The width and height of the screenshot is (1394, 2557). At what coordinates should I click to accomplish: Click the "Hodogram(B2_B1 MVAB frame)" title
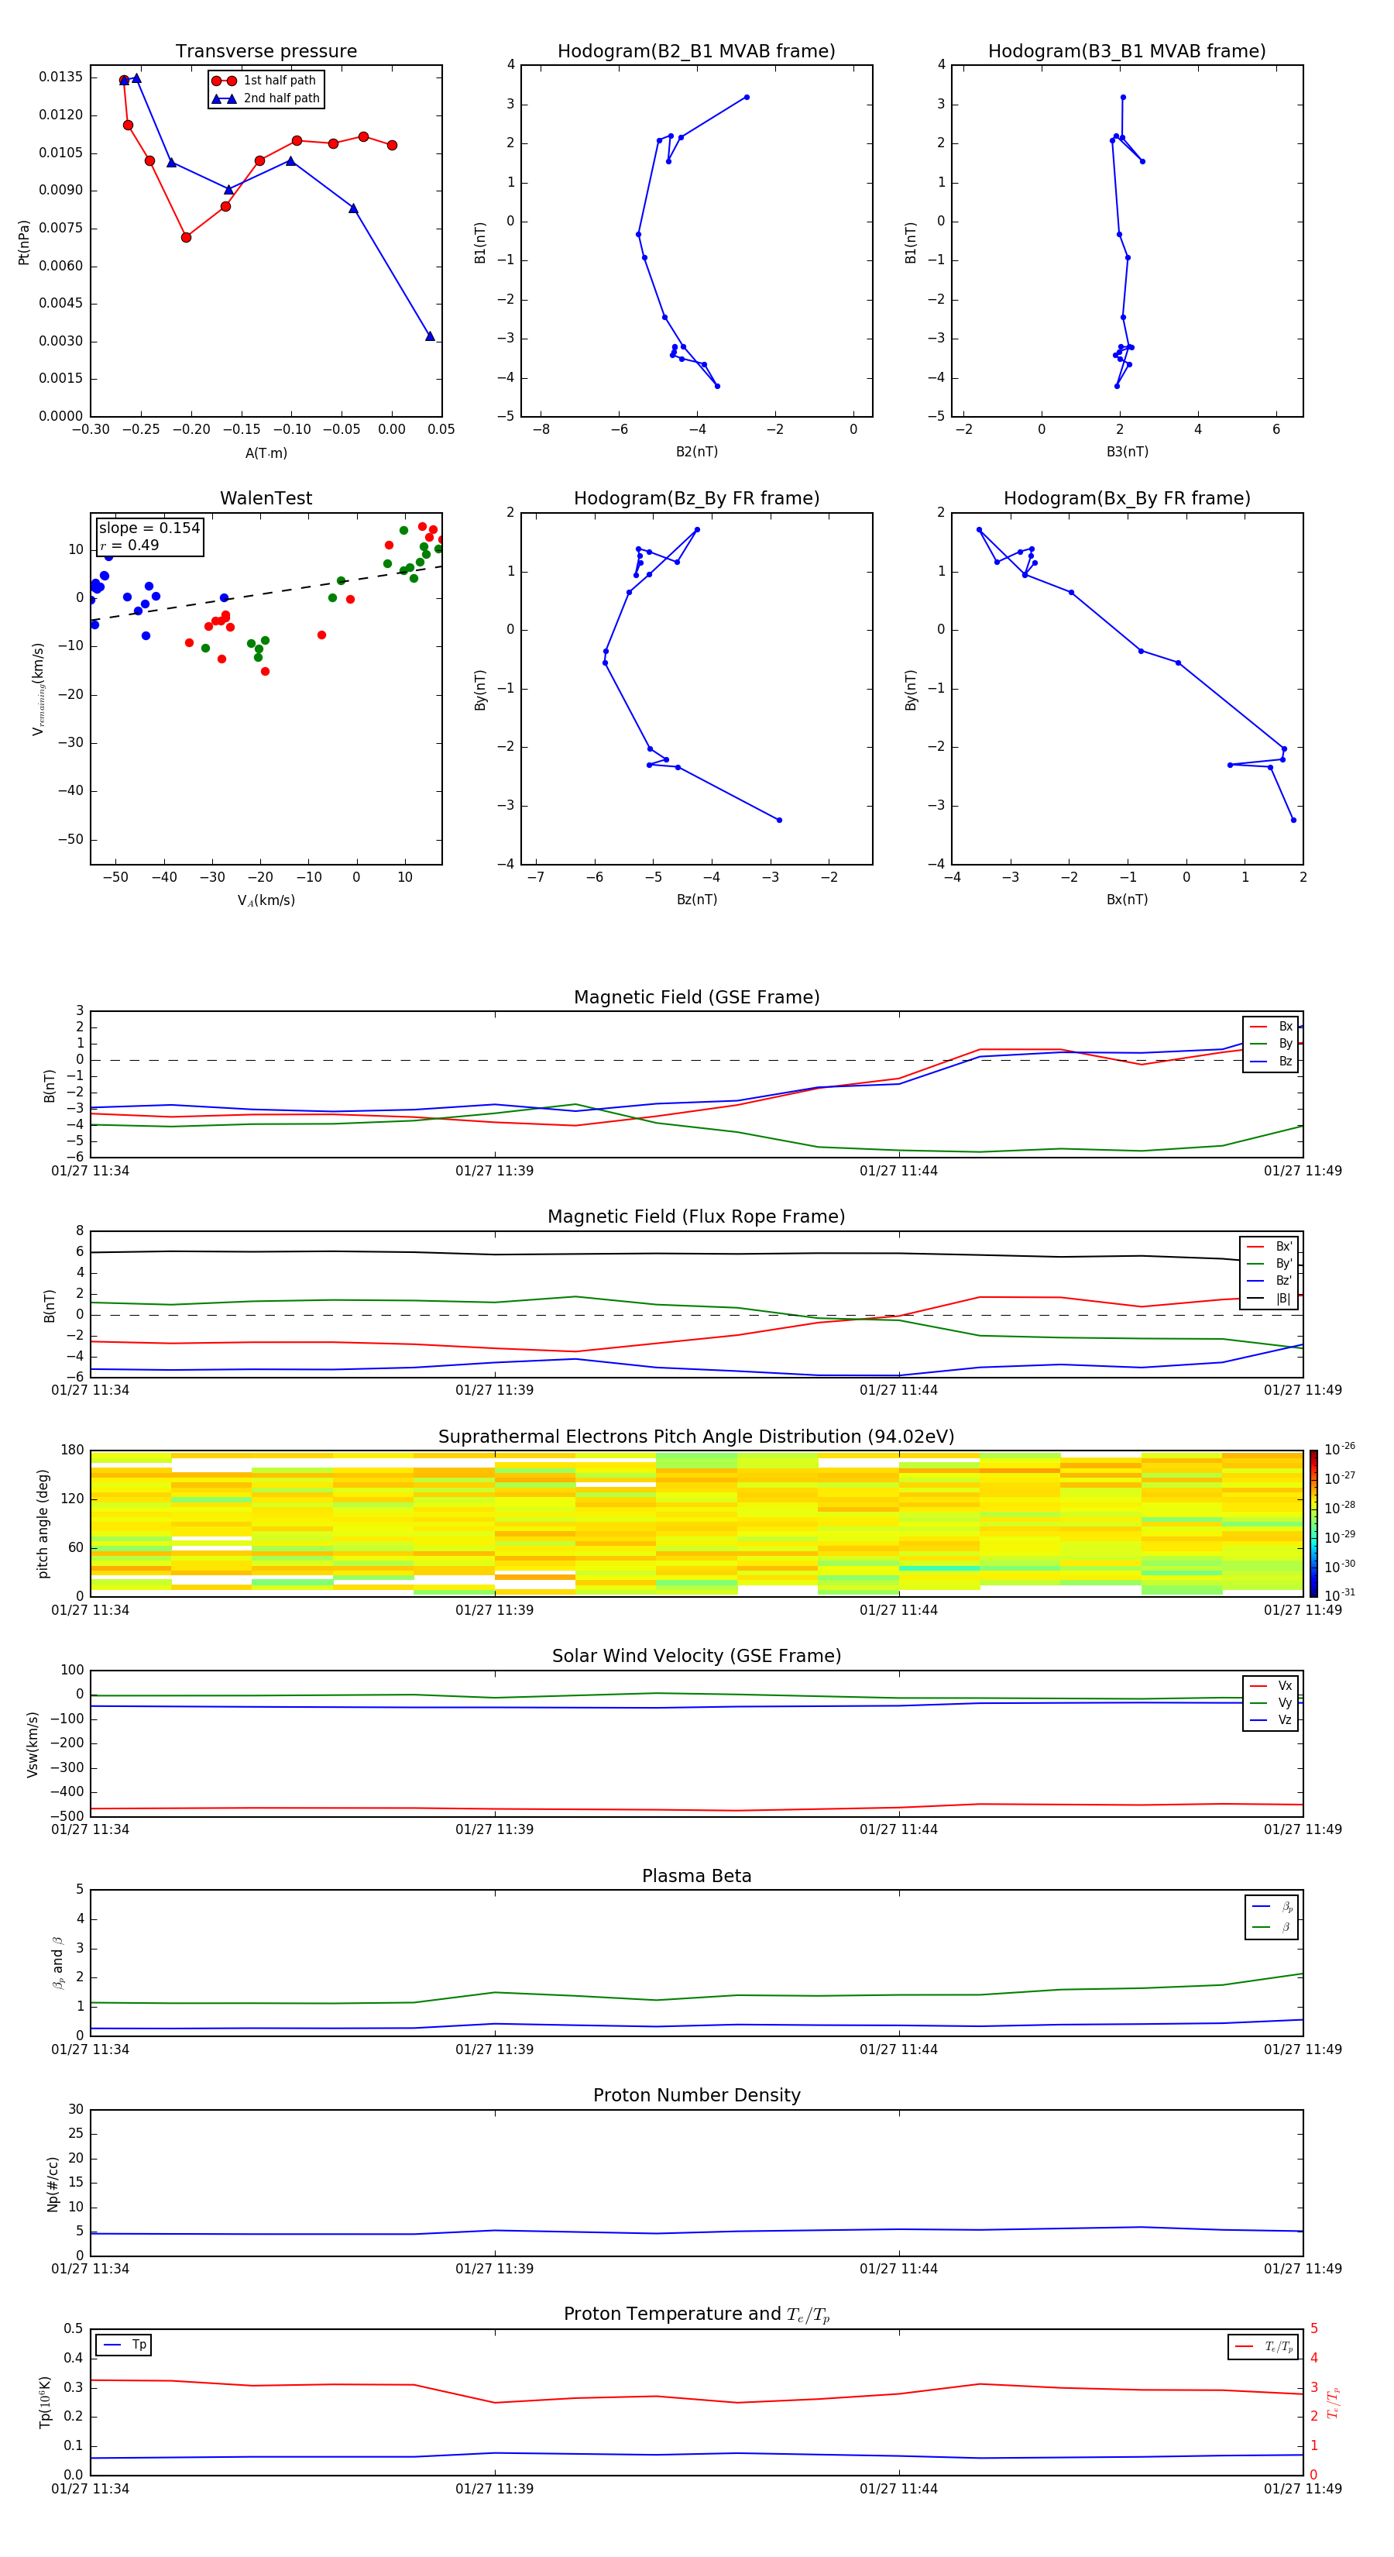pyautogui.click(x=696, y=50)
